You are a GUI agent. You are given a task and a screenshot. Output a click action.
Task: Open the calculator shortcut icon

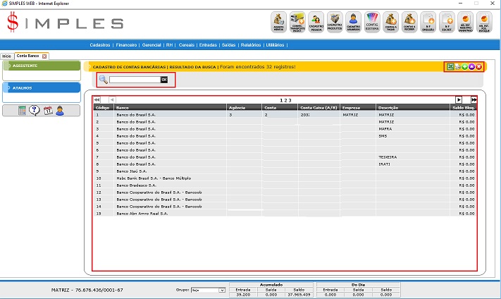23,110
